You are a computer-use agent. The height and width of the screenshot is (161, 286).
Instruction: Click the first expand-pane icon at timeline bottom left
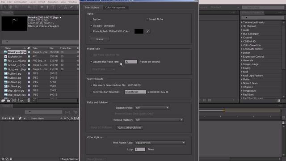point(3,159)
